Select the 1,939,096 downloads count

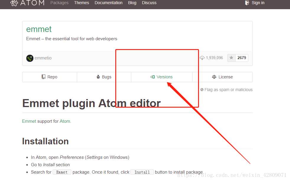(214, 58)
